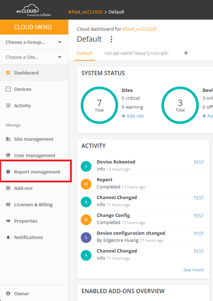213x301 pixels.
Task: Click the Properties tag icon
Action: [x=9, y=221]
